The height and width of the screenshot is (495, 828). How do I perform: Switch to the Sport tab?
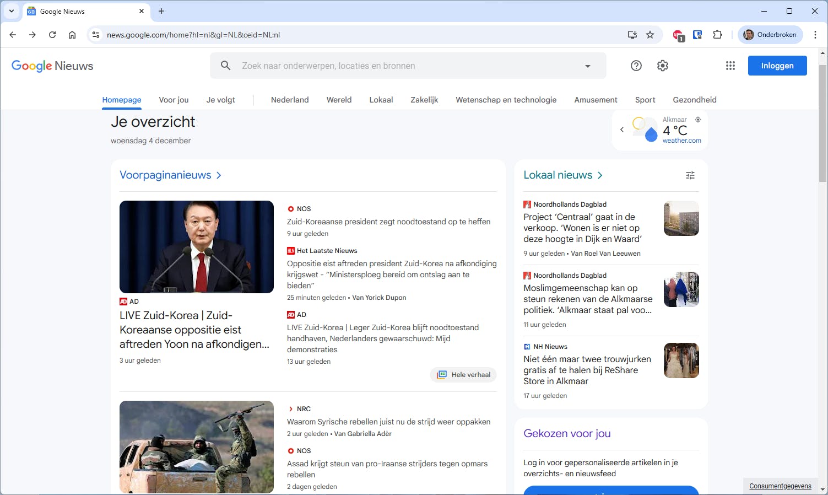click(645, 100)
